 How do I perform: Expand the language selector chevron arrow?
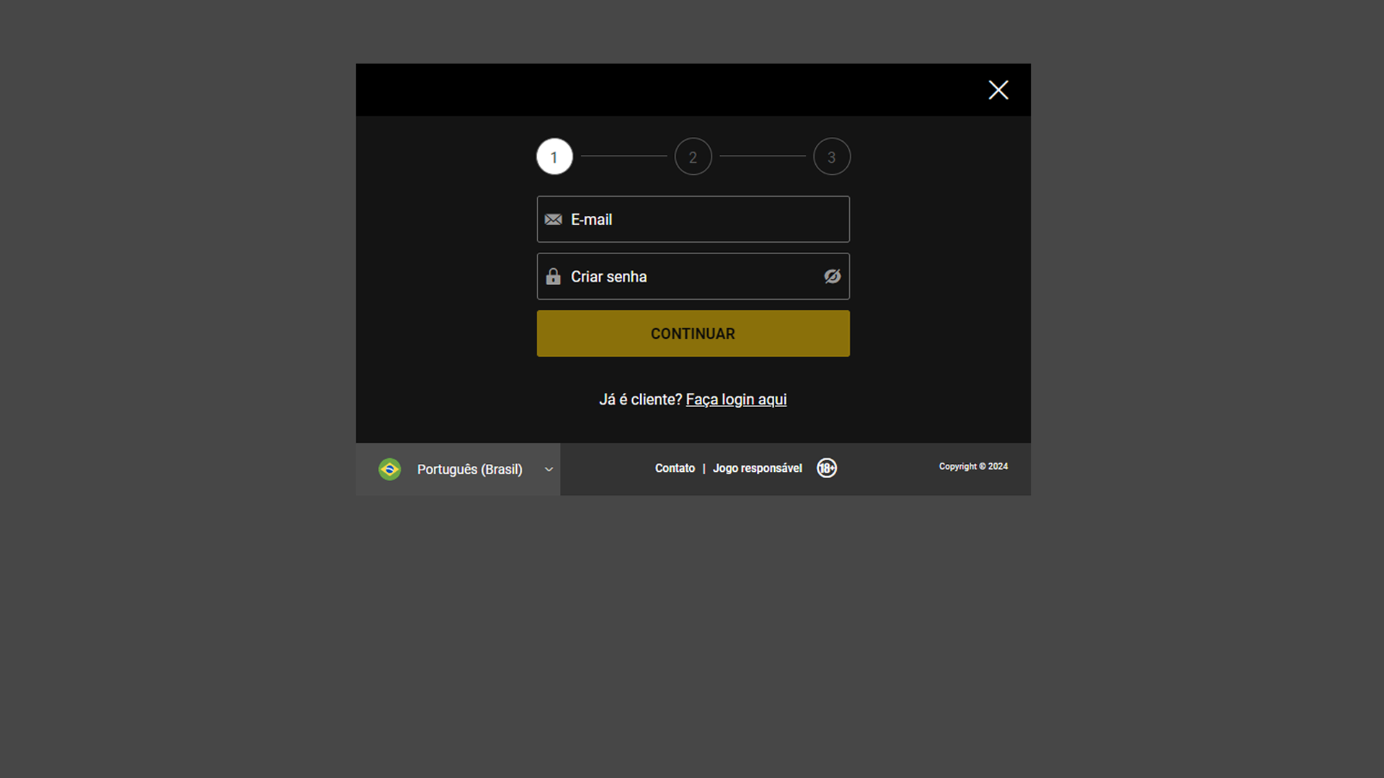coord(549,470)
